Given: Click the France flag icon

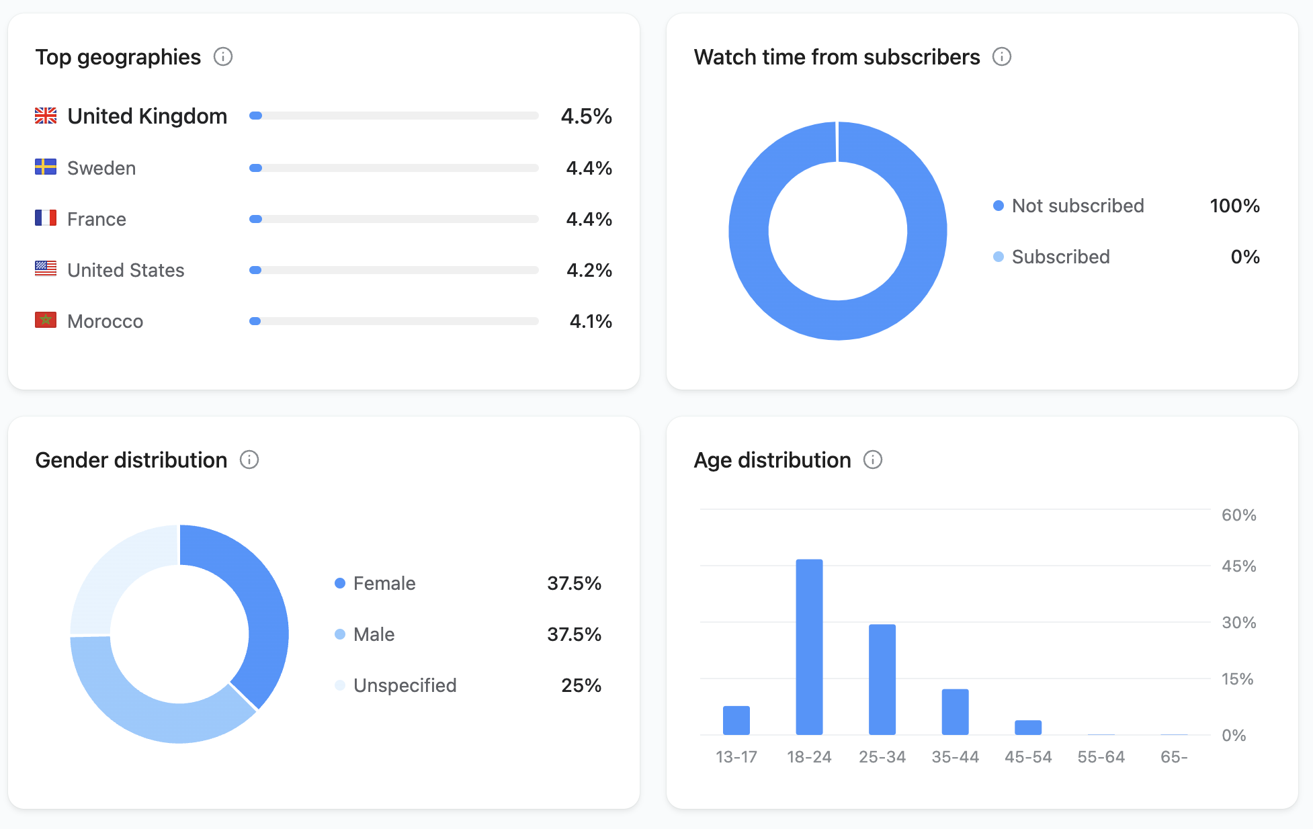Looking at the screenshot, I should [x=46, y=218].
